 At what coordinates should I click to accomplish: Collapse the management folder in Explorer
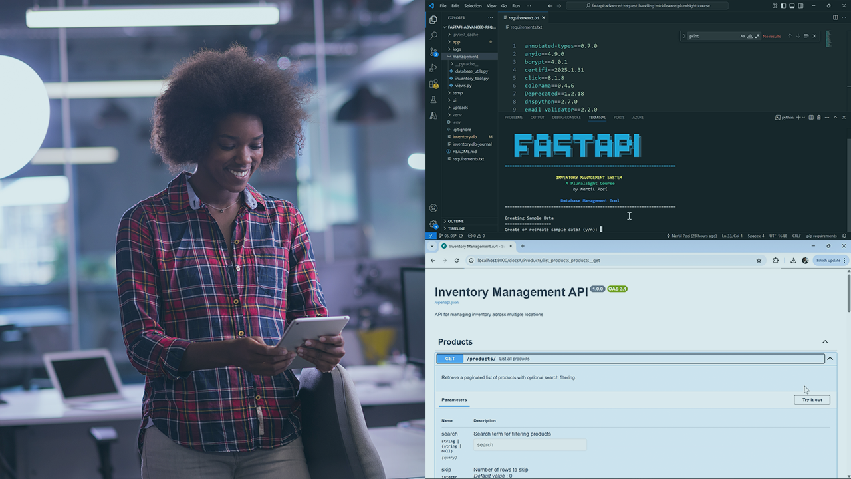[465, 57]
